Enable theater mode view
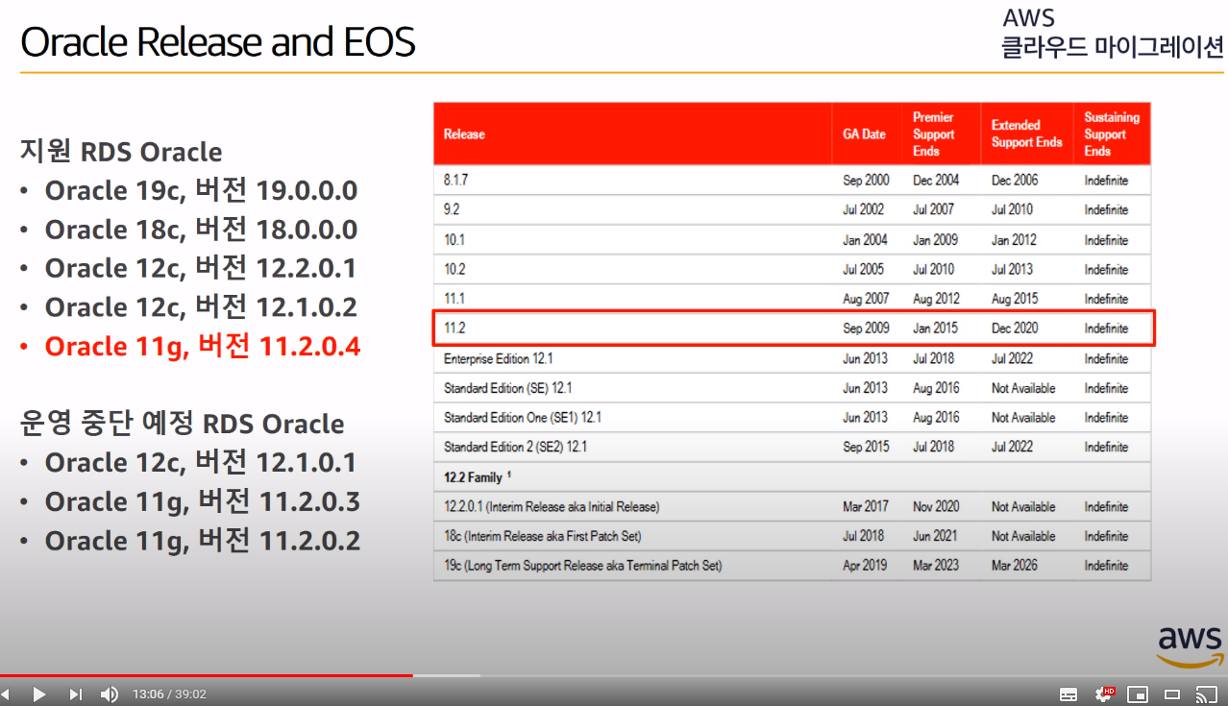This screenshot has width=1228, height=706. pos(1172,694)
